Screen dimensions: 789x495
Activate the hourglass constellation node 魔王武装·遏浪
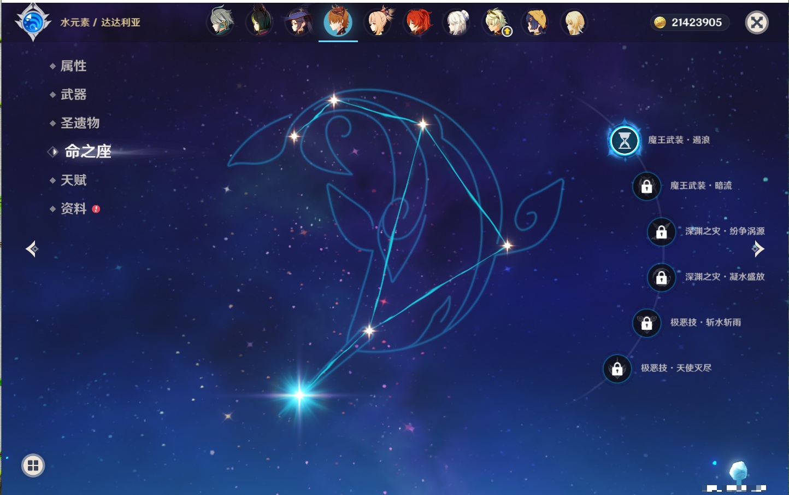click(x=625, y=141)
